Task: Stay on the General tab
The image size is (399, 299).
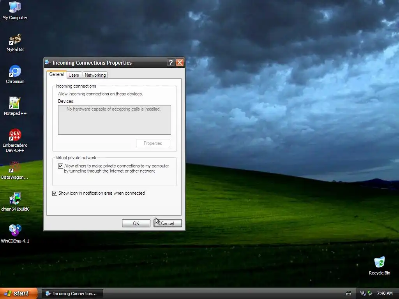Action: click(56, 74)
